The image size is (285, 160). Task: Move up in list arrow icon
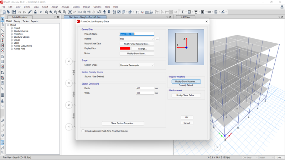point(104,12)
